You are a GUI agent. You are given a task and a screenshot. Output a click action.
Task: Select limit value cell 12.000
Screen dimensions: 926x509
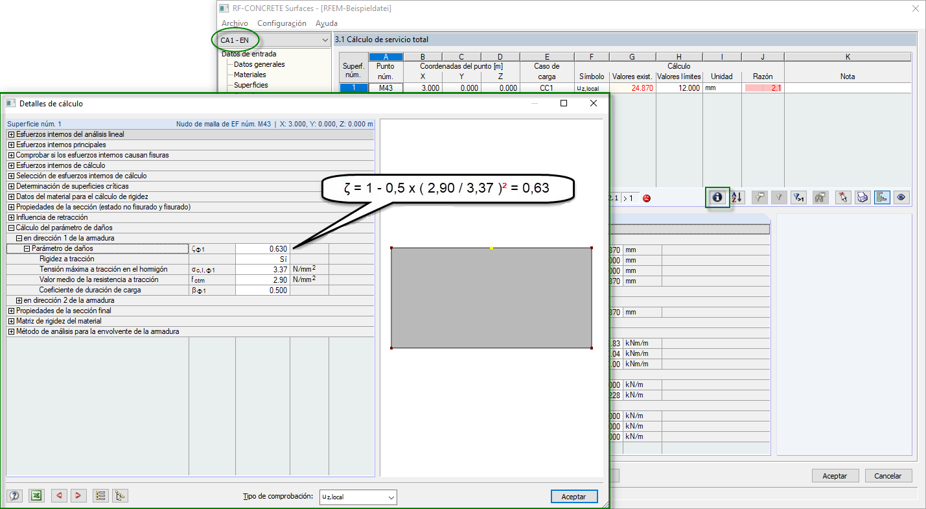679,88
